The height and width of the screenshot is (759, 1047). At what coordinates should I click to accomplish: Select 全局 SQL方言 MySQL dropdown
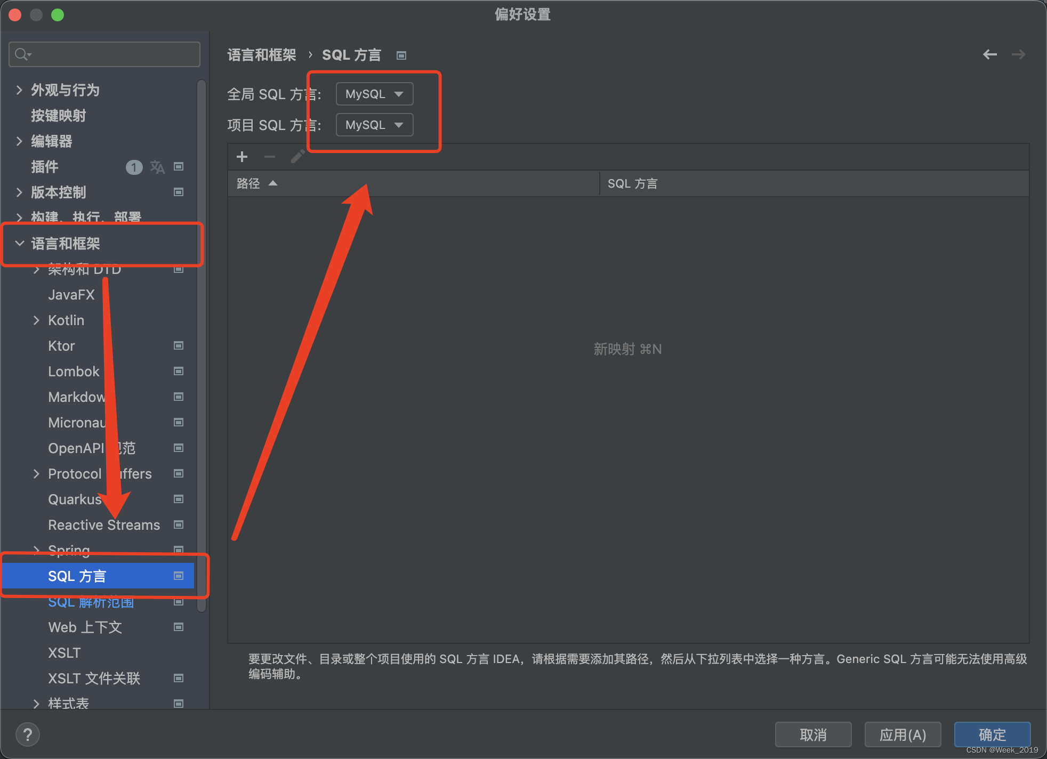[x=372, y=93]
